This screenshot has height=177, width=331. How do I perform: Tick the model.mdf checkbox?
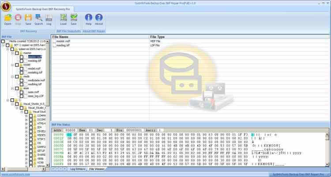(22, 69)
